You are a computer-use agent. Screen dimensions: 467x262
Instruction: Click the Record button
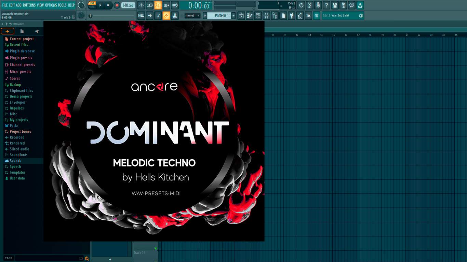click(117, 5)
